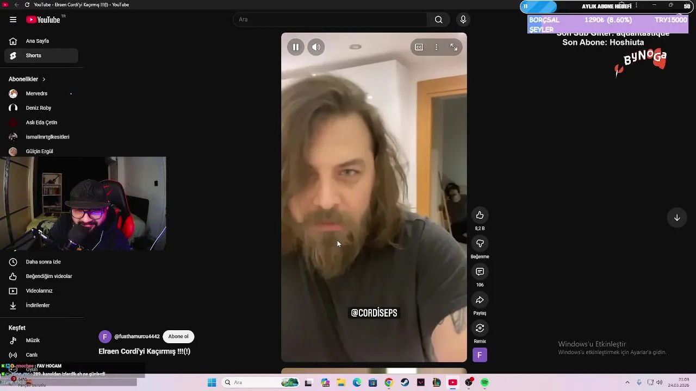Open the purple F sound avatar
This screenshot has width=696, height=391.
point(480,355)
